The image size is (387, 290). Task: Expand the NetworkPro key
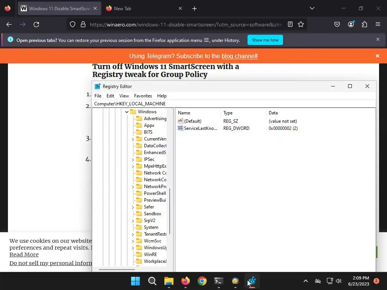click(133, 187)
